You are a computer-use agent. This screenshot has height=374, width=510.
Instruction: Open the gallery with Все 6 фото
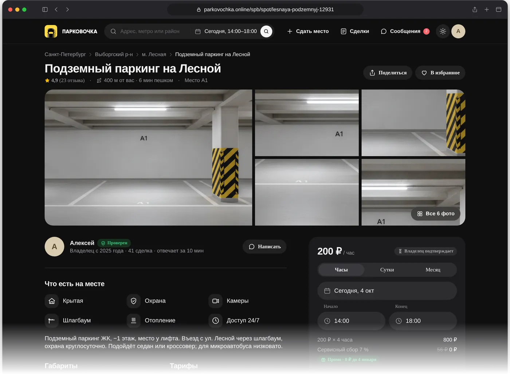436,214
